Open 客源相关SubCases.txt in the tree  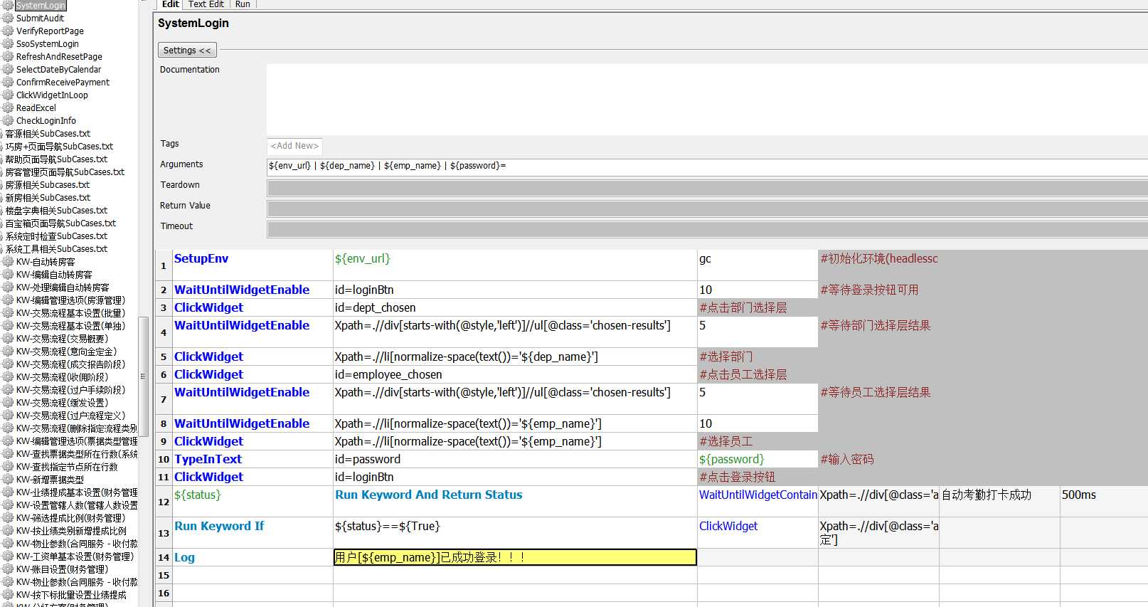click(x=48, y=134)
